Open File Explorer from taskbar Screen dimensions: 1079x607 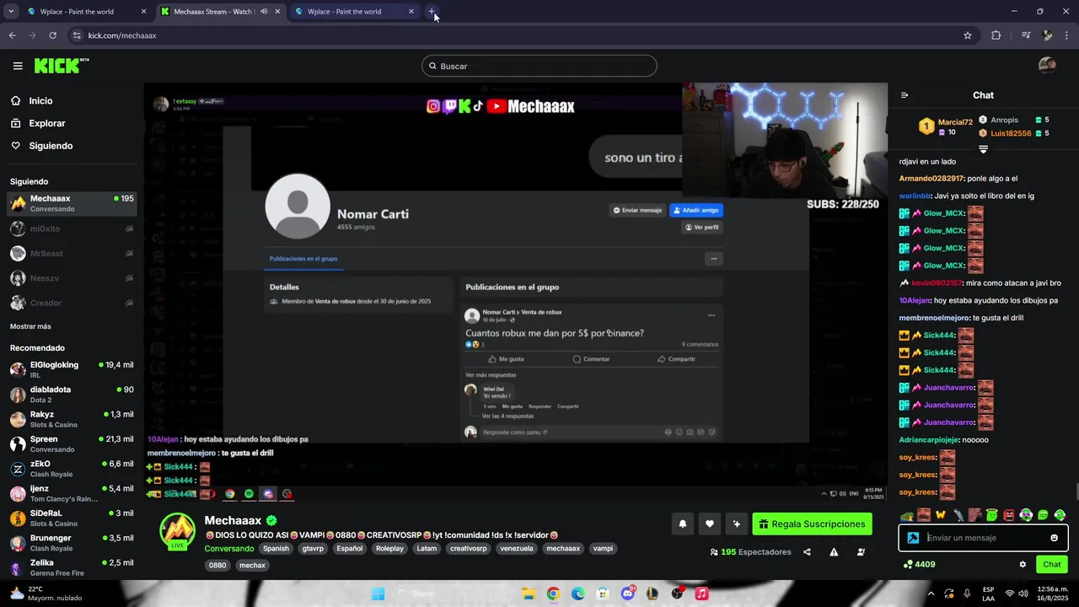[528, 594]
